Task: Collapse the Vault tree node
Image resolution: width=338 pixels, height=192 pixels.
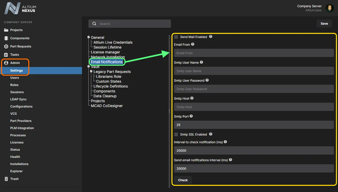Action: 89,66
